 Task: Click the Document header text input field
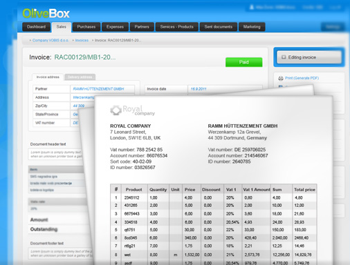point(55,154)
